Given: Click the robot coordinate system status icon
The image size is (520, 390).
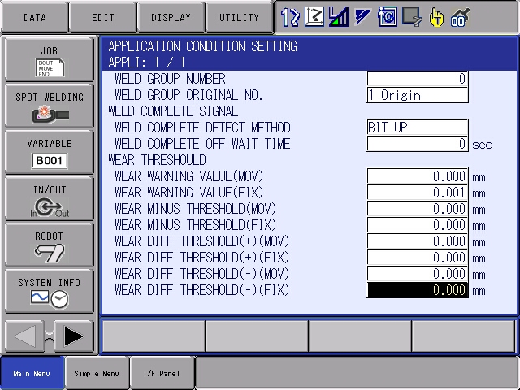Looking at the screenshot, I should [314, 16].
